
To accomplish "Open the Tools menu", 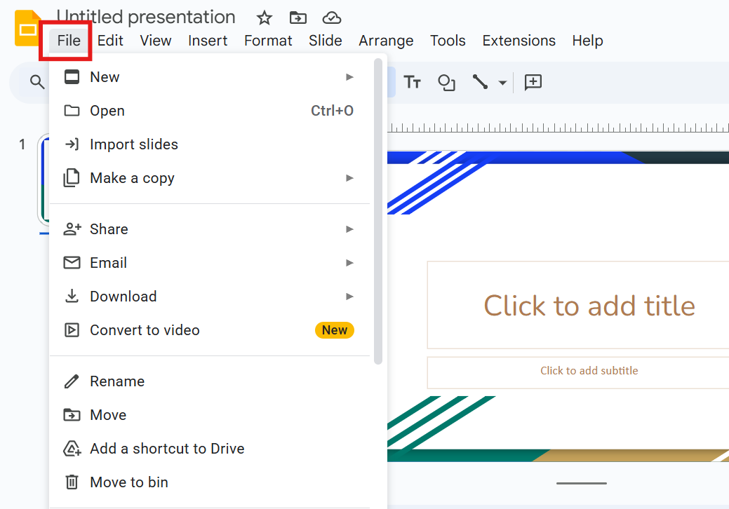I will (448, 41).
